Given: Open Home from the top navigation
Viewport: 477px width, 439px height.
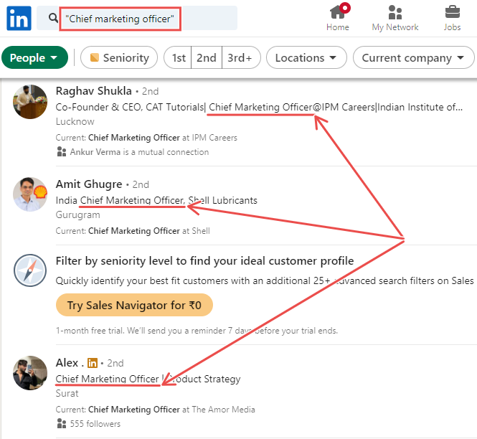Looking at the screenshot, I should [338, 18].
